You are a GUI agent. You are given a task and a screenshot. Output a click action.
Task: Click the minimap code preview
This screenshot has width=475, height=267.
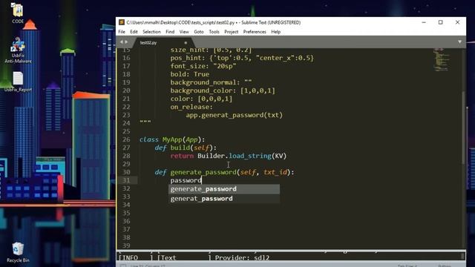(x=442, y=60)
